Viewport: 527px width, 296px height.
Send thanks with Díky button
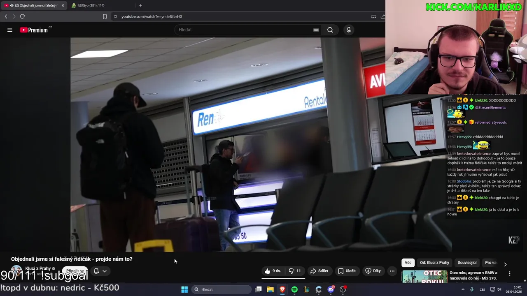374,271
